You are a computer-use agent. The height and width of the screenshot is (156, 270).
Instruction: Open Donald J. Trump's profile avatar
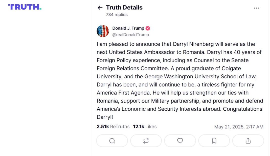point(103,31)
